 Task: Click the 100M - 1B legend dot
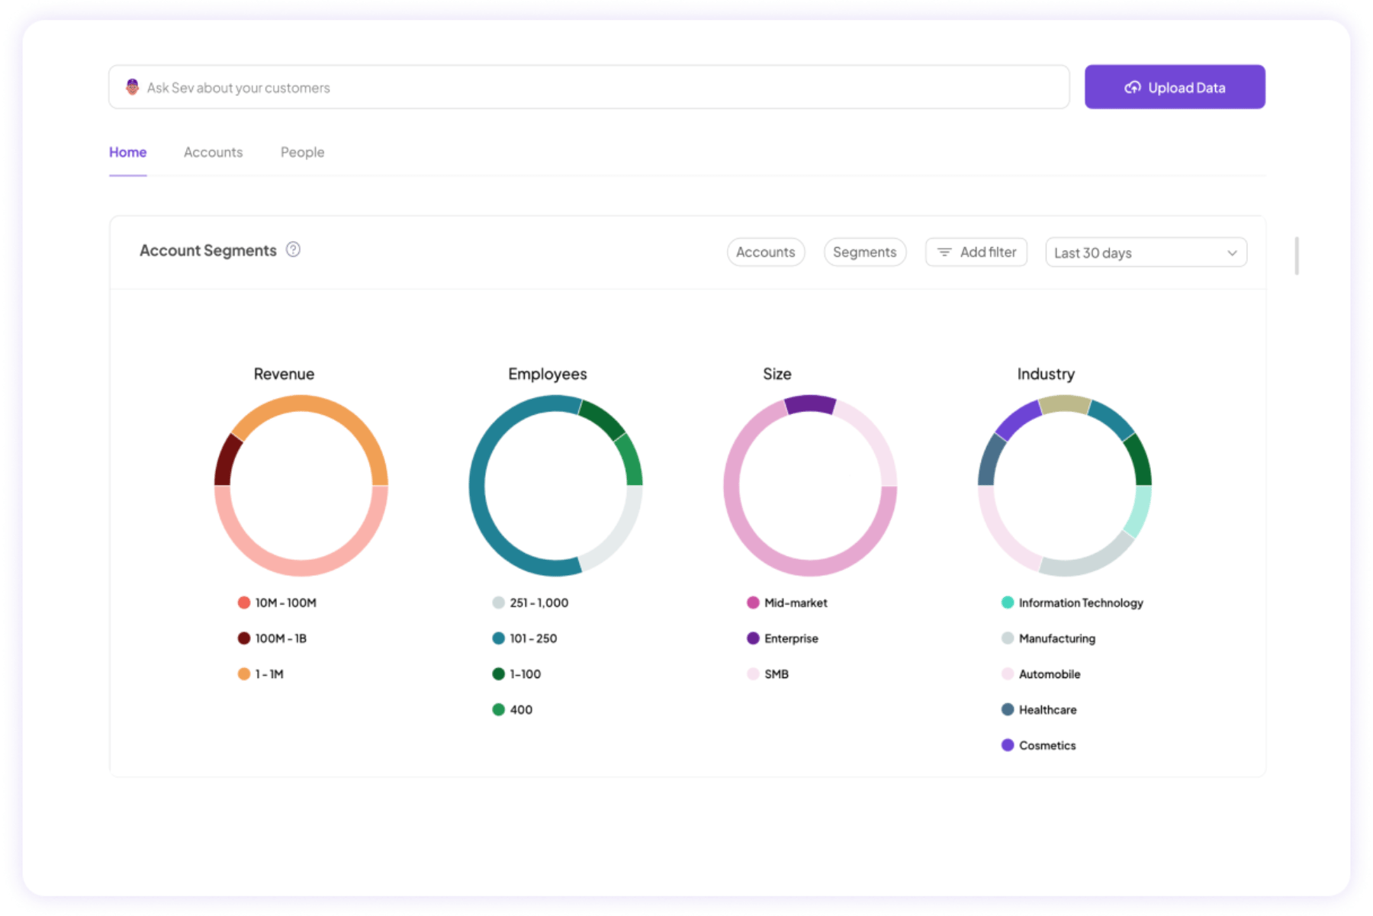(244, 638)
